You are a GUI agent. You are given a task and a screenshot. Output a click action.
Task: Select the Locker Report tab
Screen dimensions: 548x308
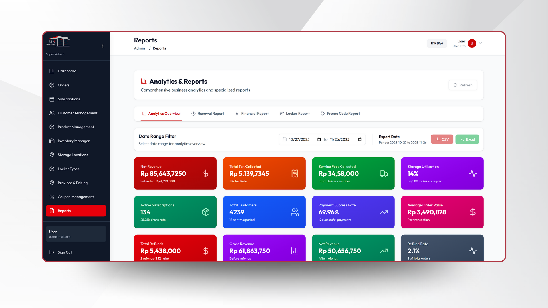(295, 114)
